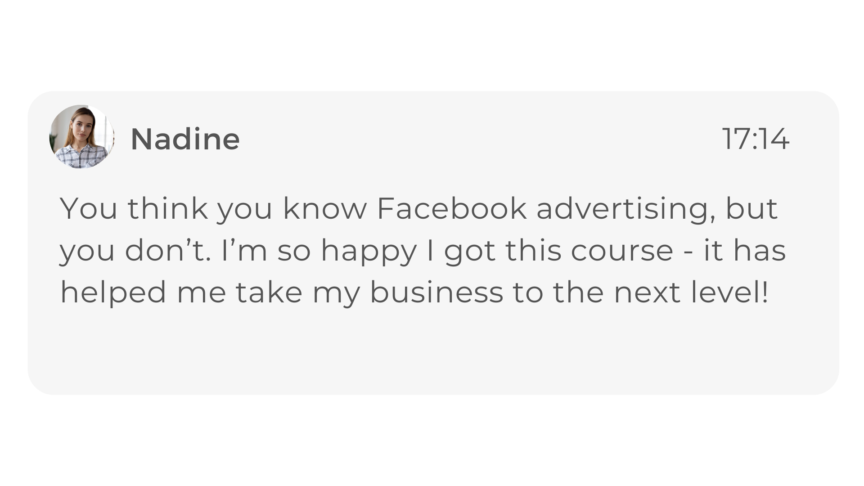Click the word take in the last line
This screenshot has height=486, width=864.
(x=269, y=292)
